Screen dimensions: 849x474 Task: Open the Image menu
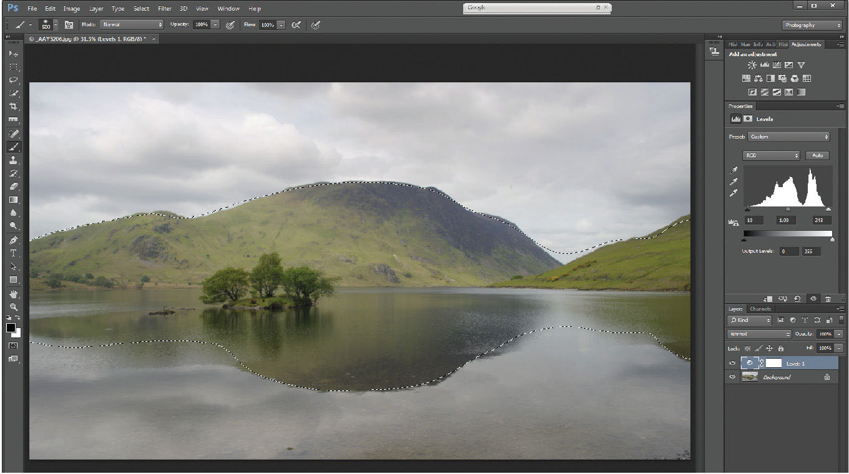coord(72,9)
